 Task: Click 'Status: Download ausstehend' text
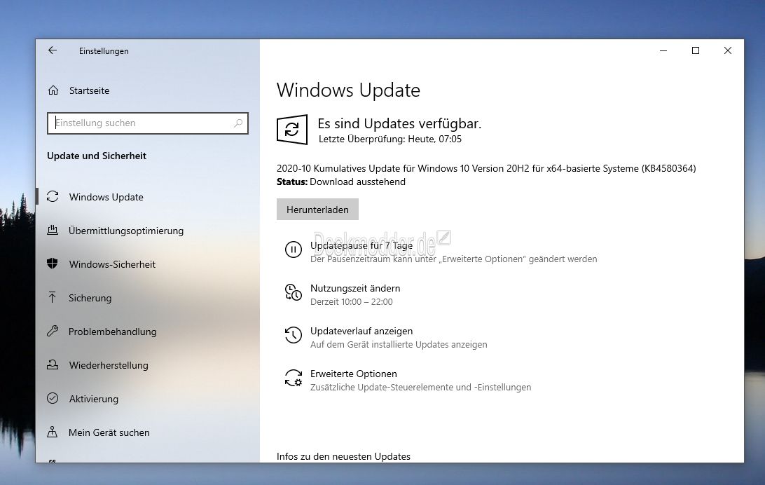click(341, 182)
